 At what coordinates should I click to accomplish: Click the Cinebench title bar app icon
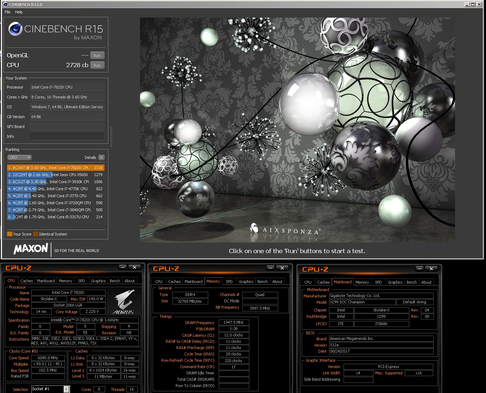5,5
